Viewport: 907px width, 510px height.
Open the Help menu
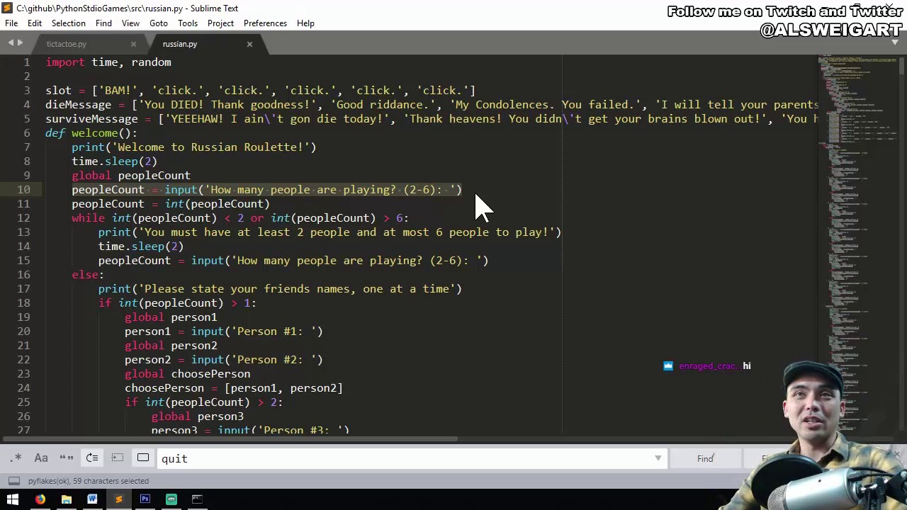coord(305,23)
